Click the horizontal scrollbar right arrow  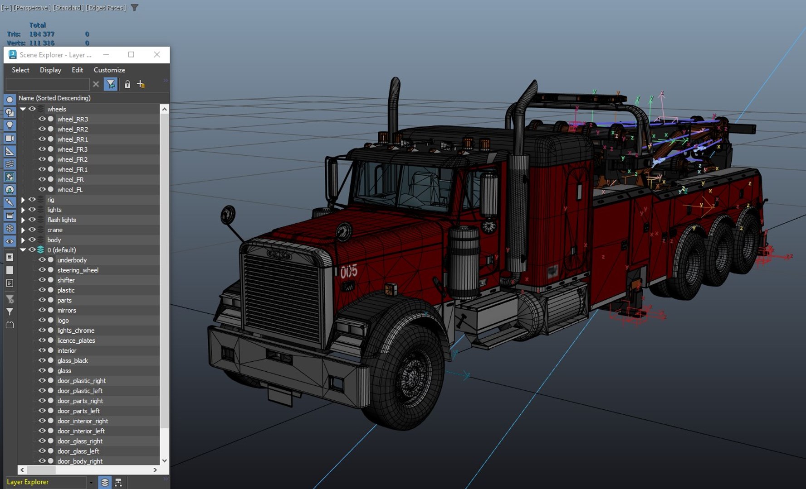click(x=155, y=470)
